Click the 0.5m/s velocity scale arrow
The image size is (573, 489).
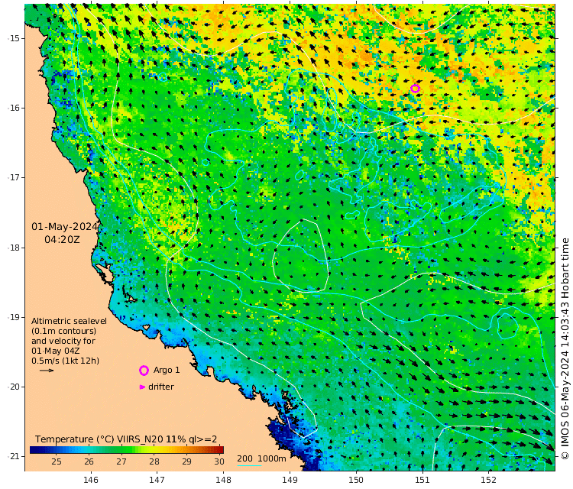[x=47, y=371]
